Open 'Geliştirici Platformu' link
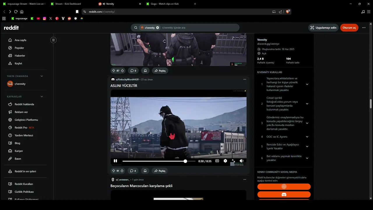Screen dimensions: 373x210 pos(27,120)
